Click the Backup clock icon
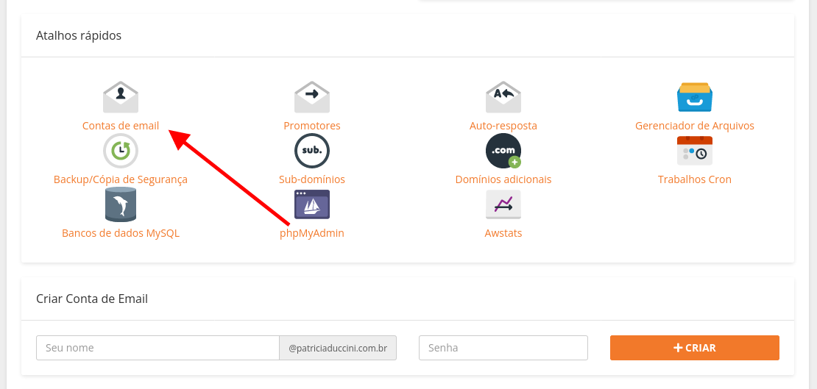 pyautogui.click(x=121, y=151)
